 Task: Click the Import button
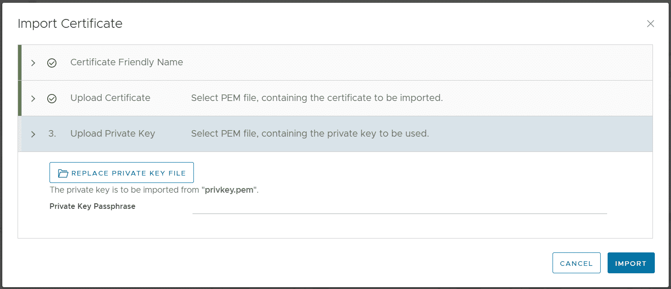(631, 263)
